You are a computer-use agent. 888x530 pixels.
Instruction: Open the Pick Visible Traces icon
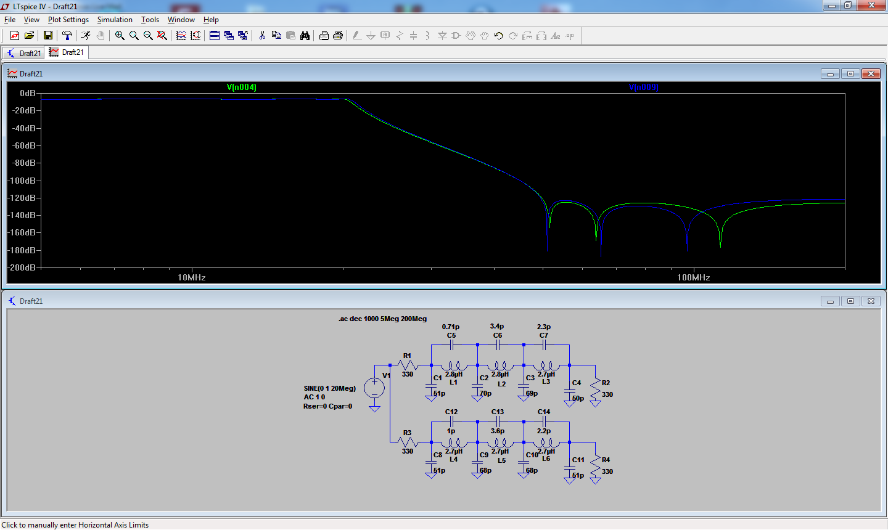pyautogui.click(x=181, y=36)
